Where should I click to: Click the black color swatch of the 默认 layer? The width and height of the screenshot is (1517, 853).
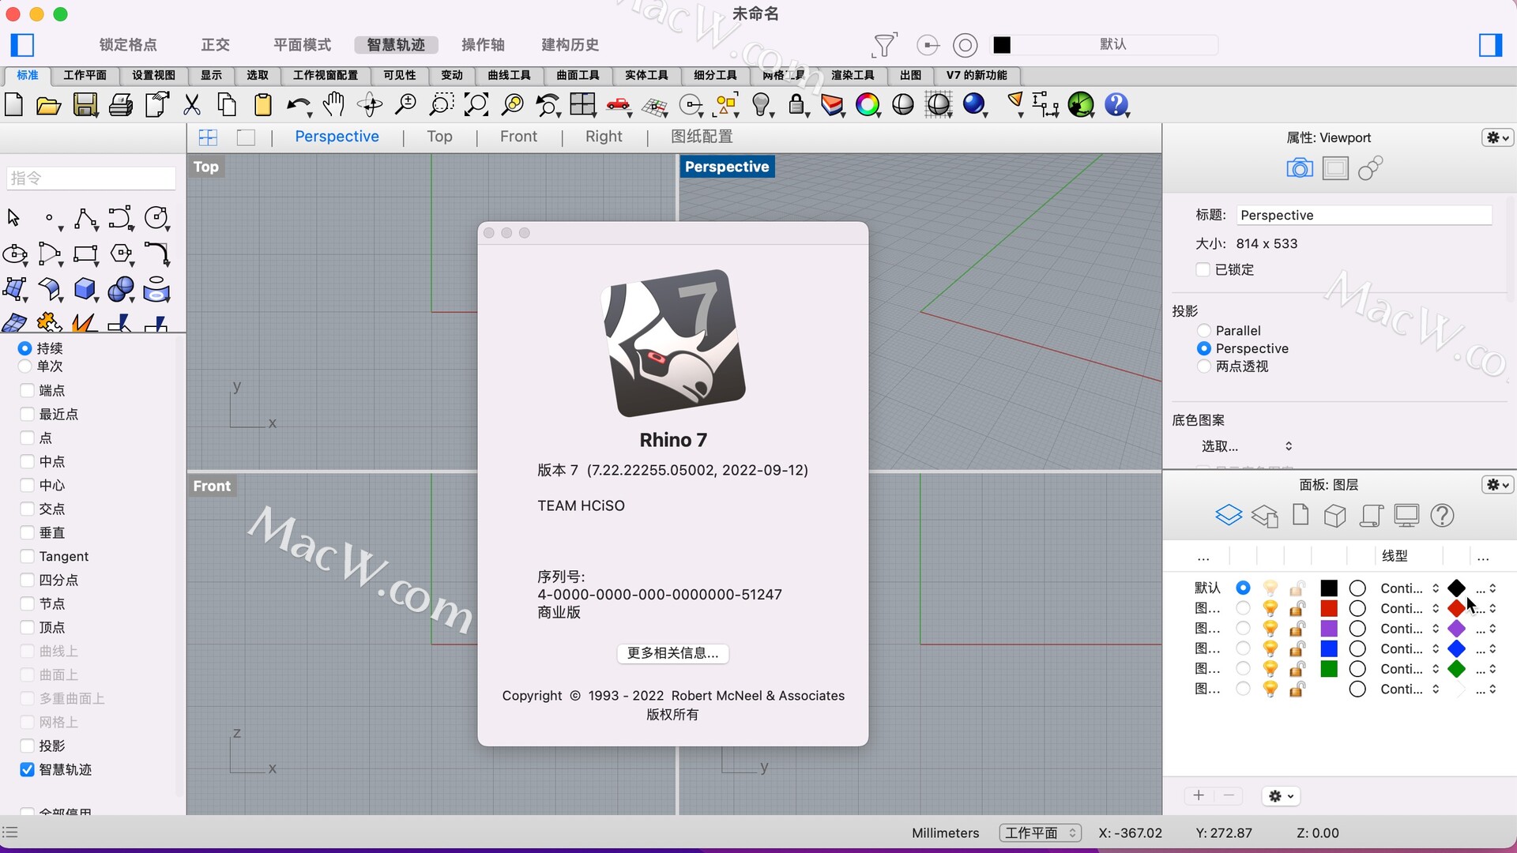pos(1329,588)
